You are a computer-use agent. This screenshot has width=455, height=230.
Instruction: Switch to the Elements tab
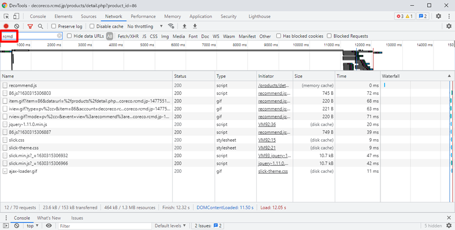(63, 16)
